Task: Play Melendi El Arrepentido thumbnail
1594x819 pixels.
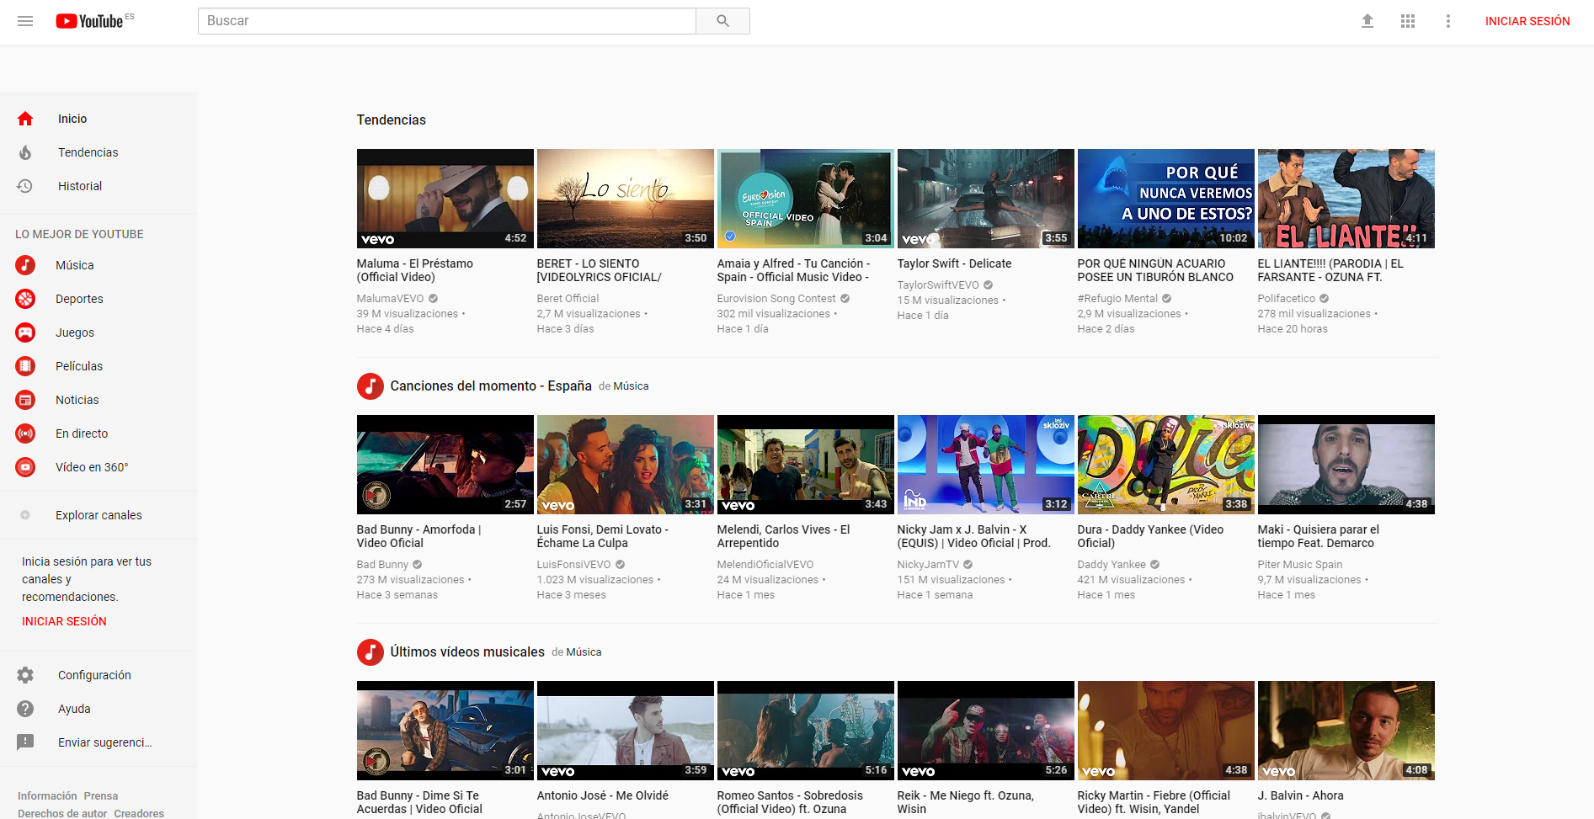Action: pyautogui.click(x=806, y=465)
